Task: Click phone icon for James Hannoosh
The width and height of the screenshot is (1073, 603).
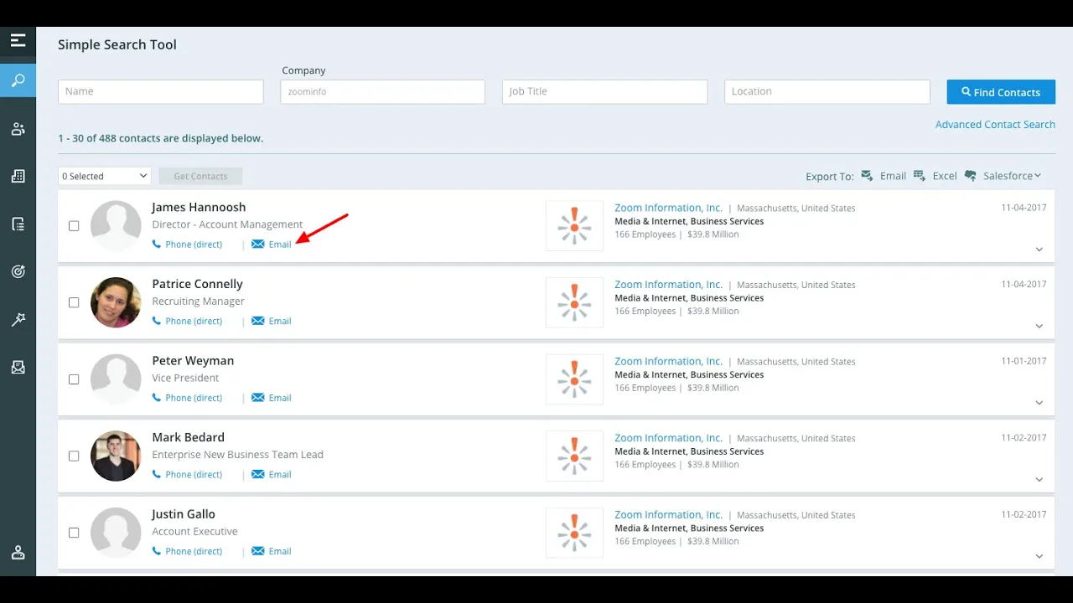Action: 157,245
